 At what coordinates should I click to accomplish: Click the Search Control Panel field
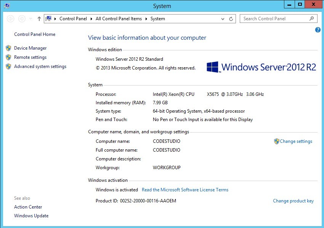[274, 19]
